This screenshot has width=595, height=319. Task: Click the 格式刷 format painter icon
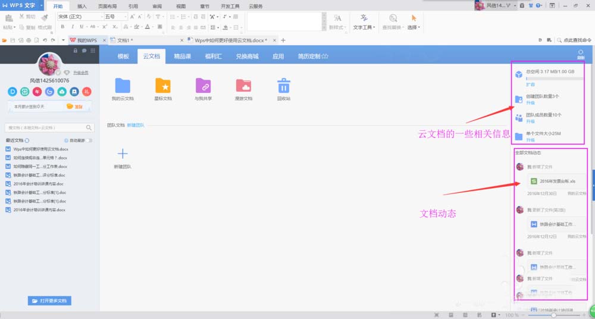(45, 17)
